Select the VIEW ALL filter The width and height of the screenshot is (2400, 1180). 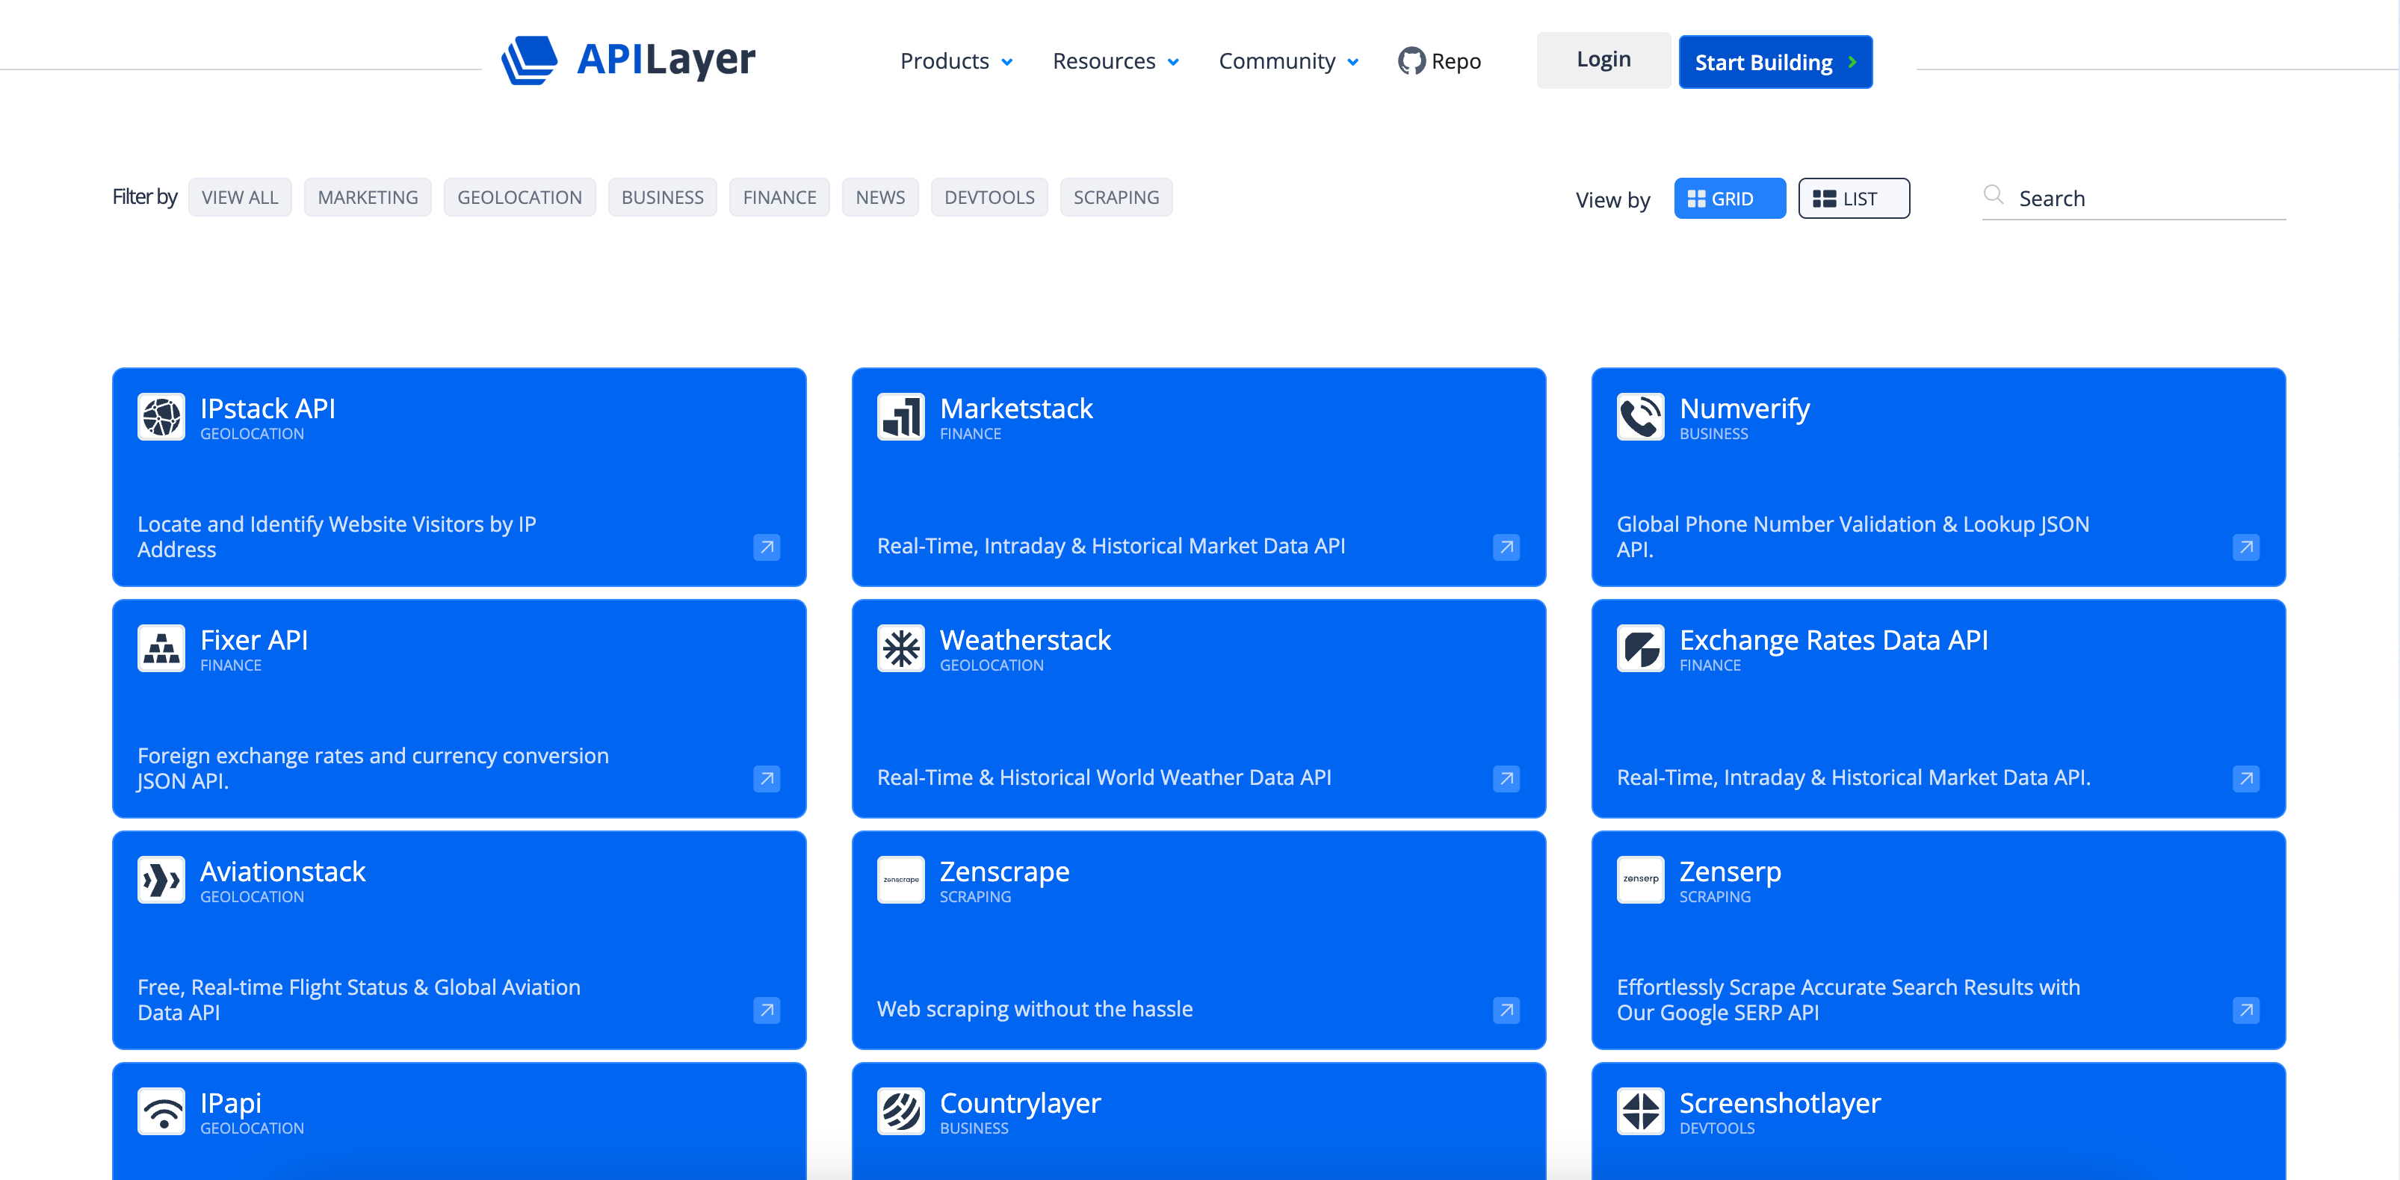239,197
